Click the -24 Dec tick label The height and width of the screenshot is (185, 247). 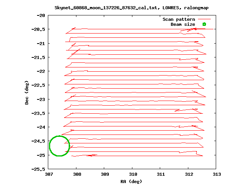[x=41, y=127]
